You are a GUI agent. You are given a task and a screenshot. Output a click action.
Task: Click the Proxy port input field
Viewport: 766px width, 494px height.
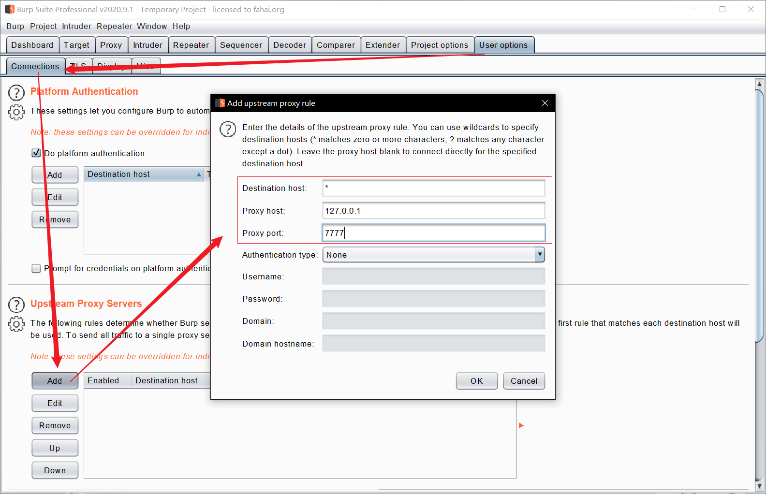coord(434,233)
